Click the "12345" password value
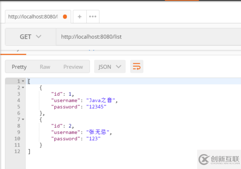Screen dimensions: 241x169 (96, 107)
